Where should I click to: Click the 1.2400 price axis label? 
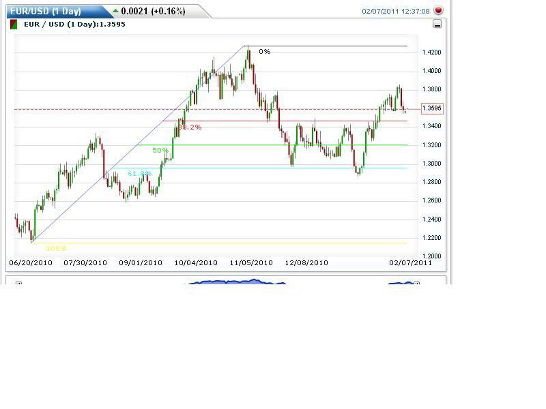point(432,219)
